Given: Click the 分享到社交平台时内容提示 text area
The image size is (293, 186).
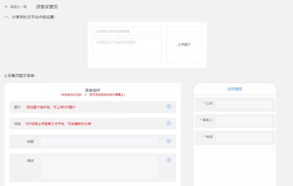Looking at the screenshot, I should [x=127, y=50].
